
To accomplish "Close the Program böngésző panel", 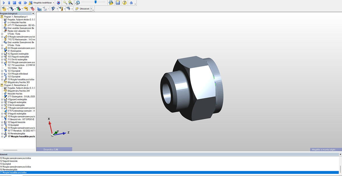I will click(x=33, y=13).
